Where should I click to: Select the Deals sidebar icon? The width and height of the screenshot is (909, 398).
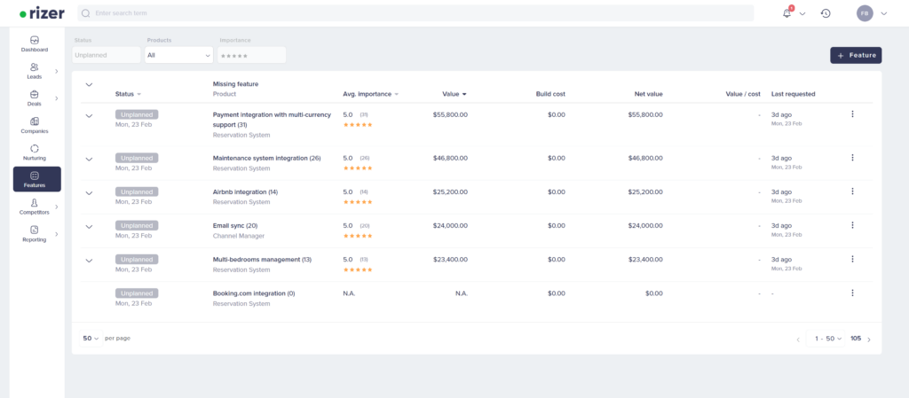35,98
